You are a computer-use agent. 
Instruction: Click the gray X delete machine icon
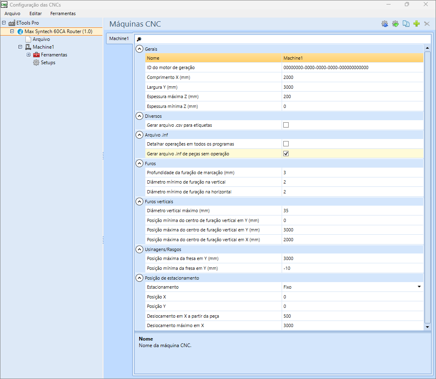(x=427, y=24)
